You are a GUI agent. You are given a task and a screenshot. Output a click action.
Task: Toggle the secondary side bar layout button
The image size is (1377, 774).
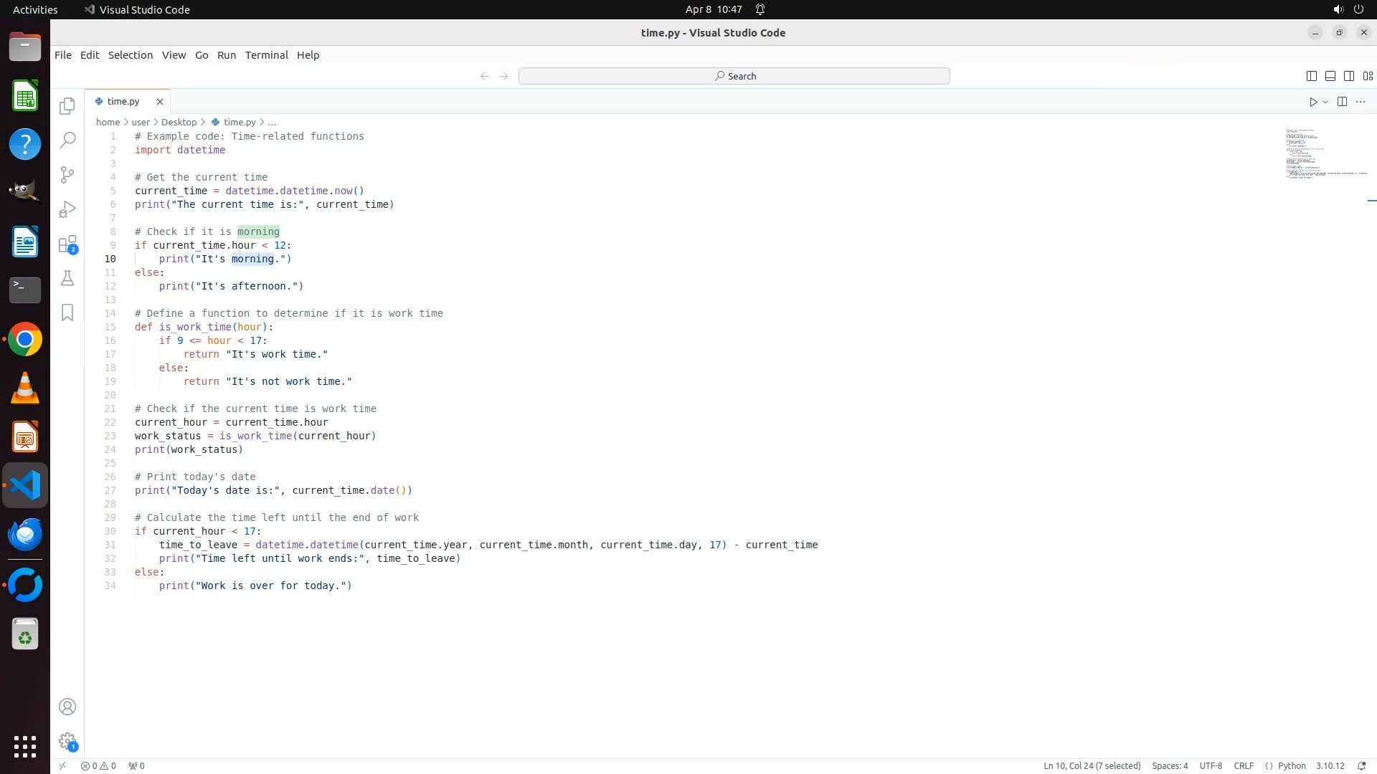pyautogui.click(x=1349, y=76)
